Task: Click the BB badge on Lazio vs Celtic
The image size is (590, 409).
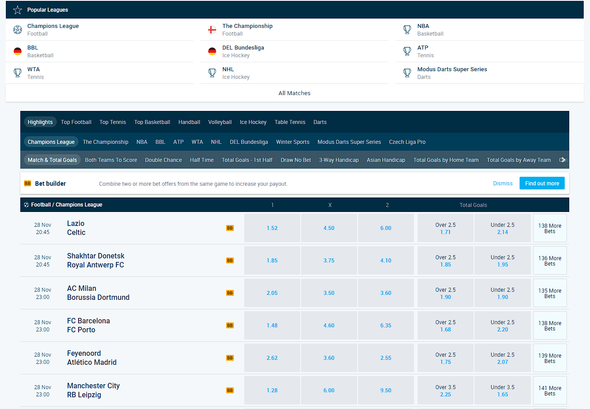Action: point(230,228)
